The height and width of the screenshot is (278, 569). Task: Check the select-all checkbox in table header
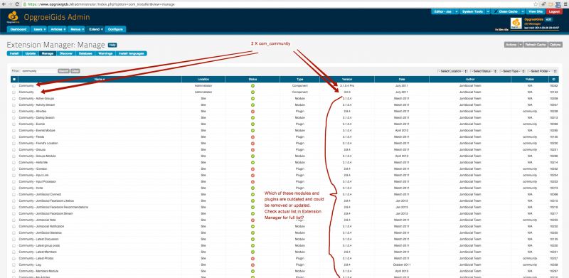[x=14, y=79]
